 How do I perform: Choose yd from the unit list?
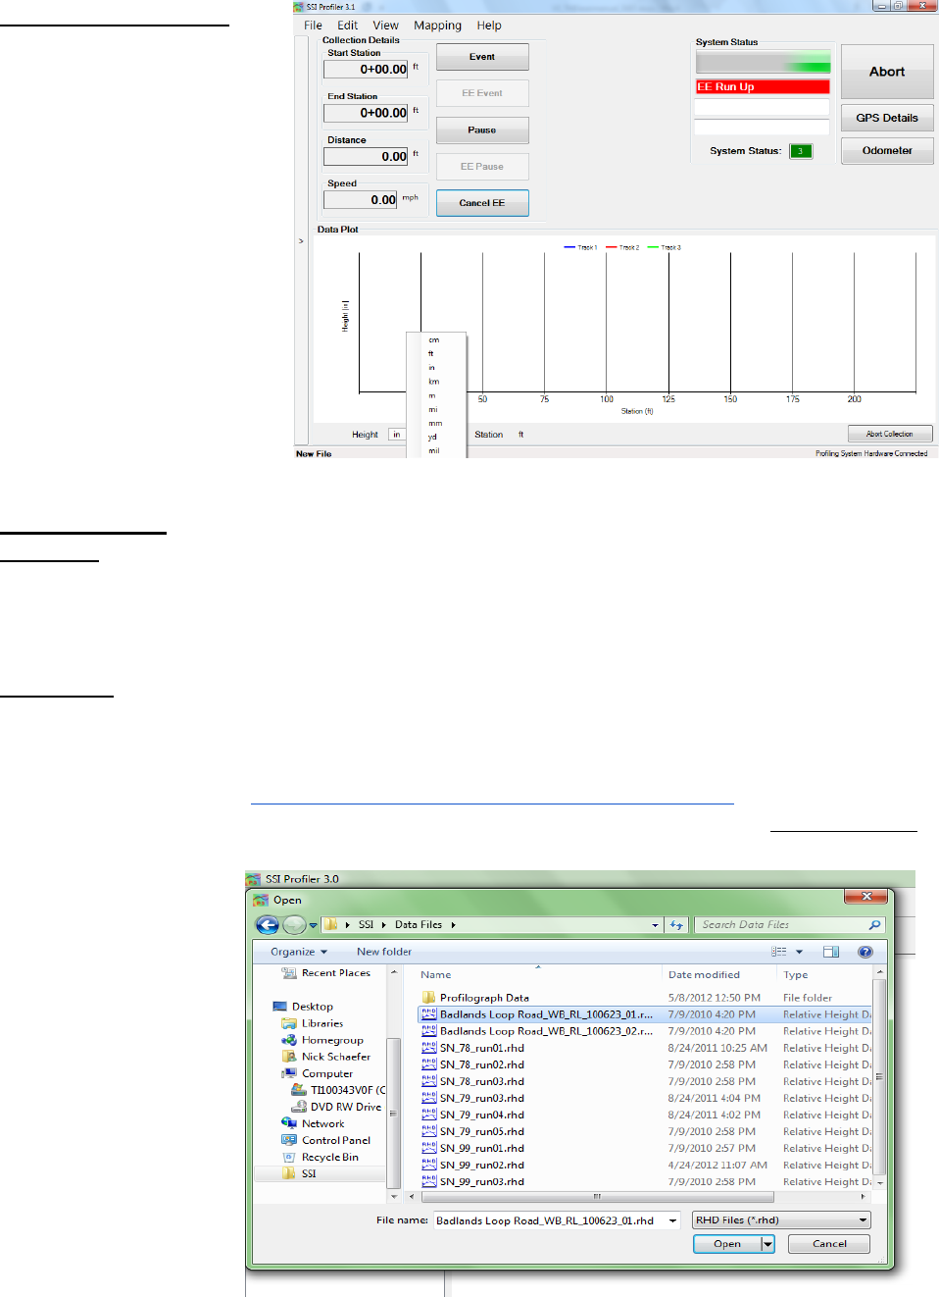(434, 438)
